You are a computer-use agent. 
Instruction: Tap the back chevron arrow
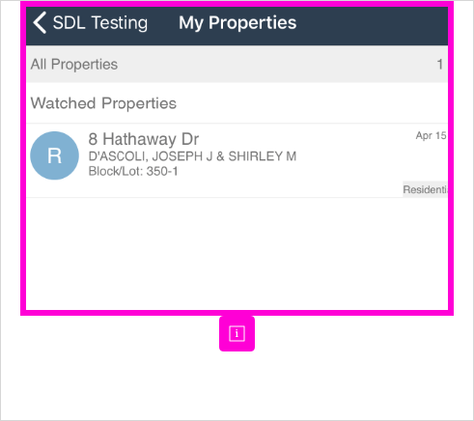click(40, 23)
